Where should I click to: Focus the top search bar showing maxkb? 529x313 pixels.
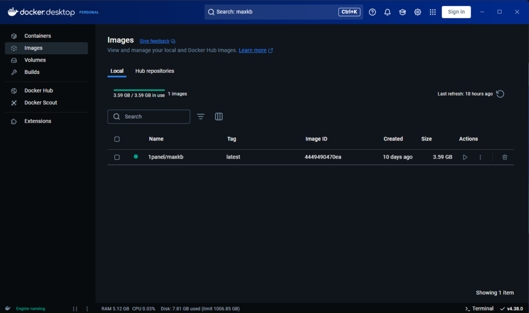coord(284,12)
